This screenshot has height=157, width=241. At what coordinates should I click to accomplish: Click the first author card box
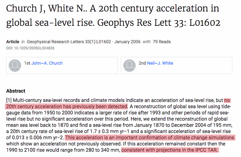[x=62, y=65]
